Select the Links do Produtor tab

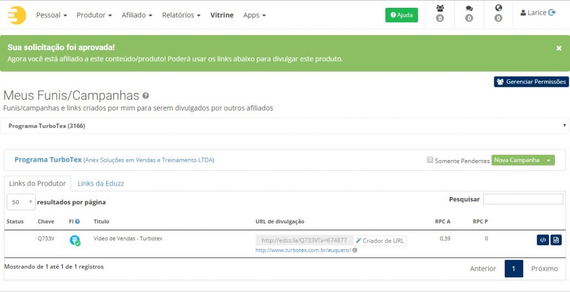click(37, 184)
